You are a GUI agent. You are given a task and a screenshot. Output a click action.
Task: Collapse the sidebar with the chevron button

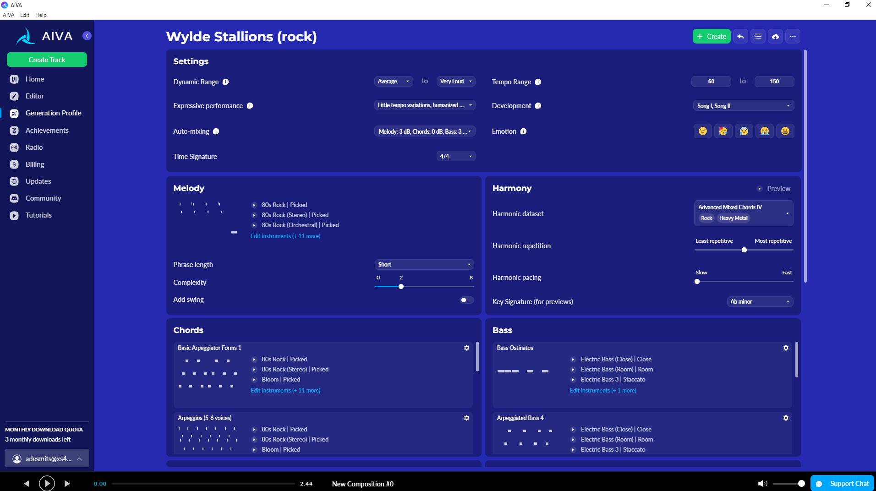[x=87, y=36]
